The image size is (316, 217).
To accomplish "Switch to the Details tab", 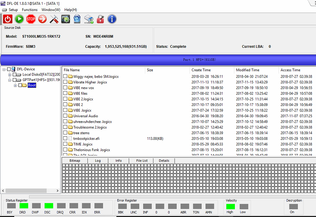I will tap(164, 160).
